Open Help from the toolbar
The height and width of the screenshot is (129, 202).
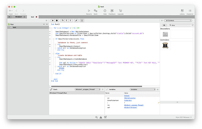click(105, 11)
